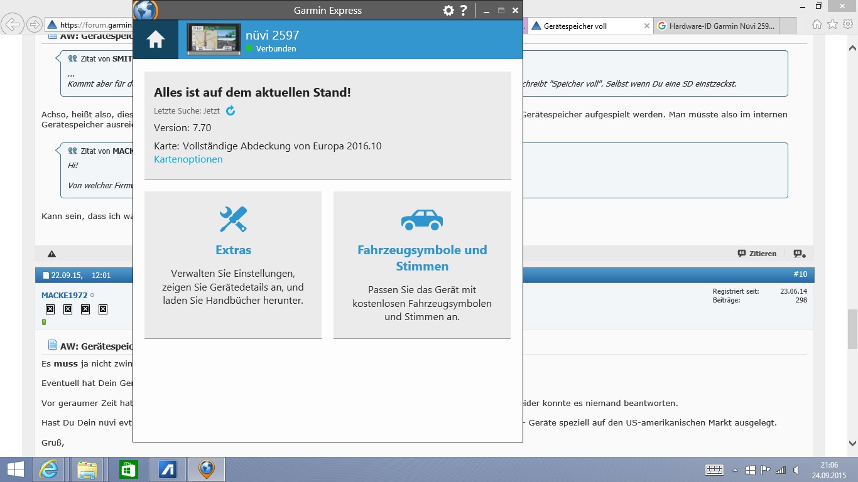
Task: Open Fahrzeugsymbole und Stimmen tile
Action: (x=422, y=265)
